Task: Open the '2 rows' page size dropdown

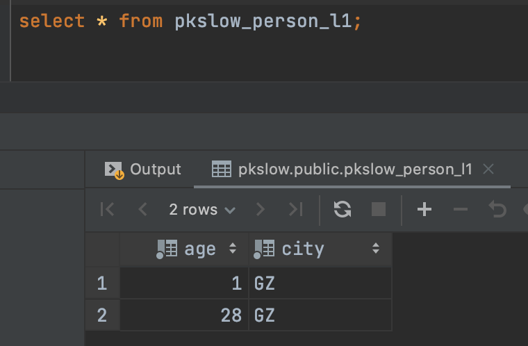Action: [201, 210]
